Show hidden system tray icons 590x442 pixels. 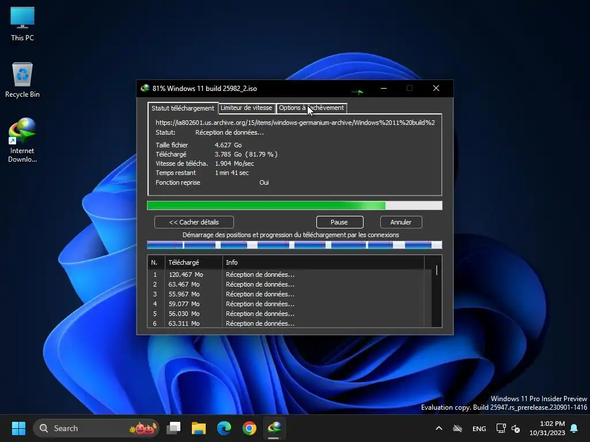(438, 428)
